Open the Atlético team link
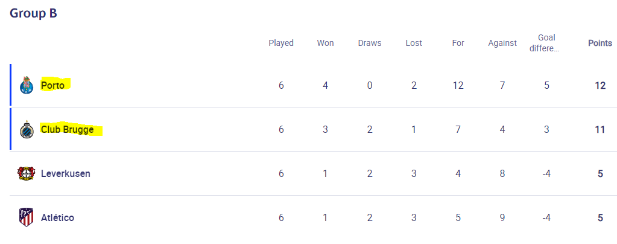The width and height of the screenshot is (617, 244). 57,217
